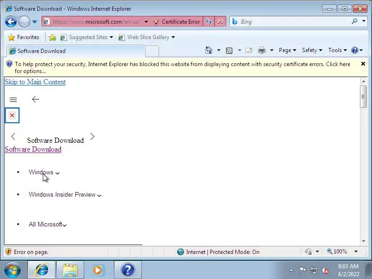Dismiss the yellow information bar
This screenshot has width=372, height=279.
click(363, 64)
